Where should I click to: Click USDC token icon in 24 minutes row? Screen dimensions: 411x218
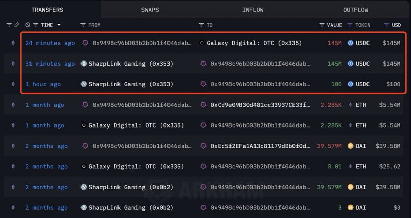[x=350, y=43]
